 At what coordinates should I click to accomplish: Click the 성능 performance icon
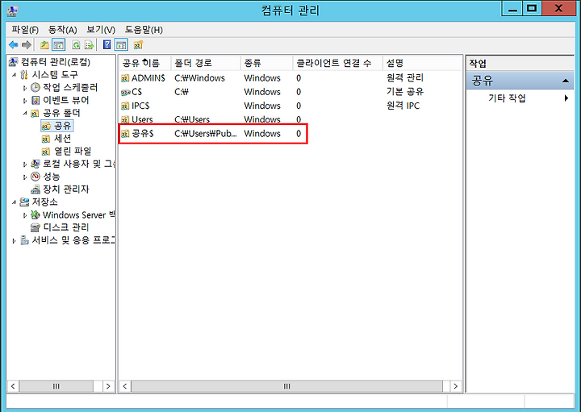click(x=36, y=177)
